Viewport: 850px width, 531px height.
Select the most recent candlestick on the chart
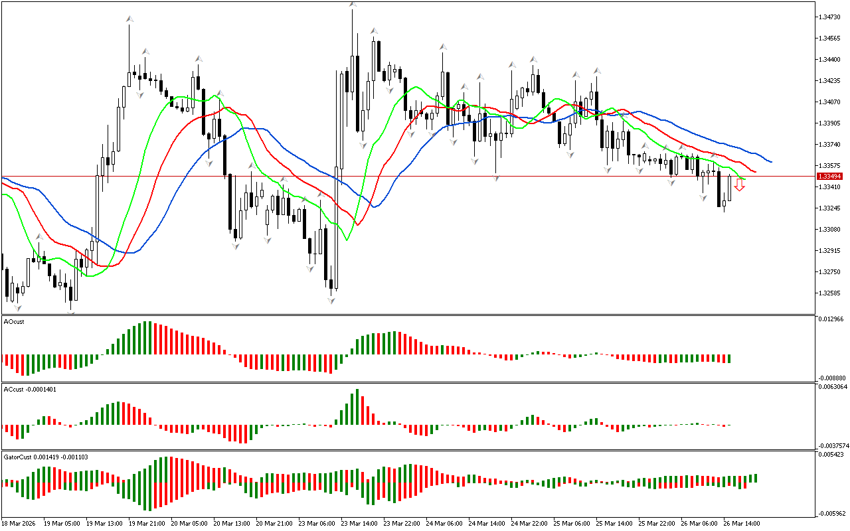coord(729,188)
